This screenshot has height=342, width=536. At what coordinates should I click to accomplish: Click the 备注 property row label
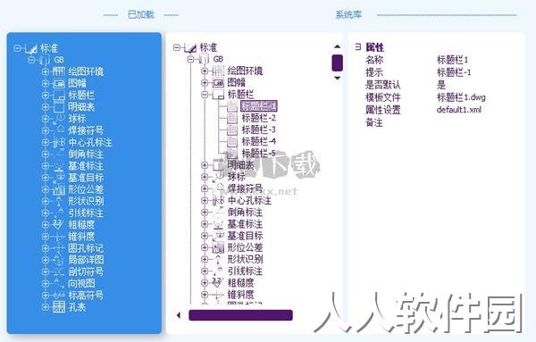pyautogui.click(x=374, y=122)
